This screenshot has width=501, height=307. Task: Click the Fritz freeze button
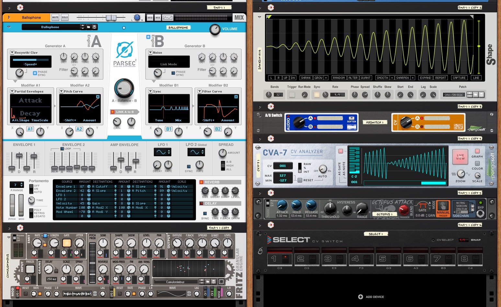click(30, 269)
